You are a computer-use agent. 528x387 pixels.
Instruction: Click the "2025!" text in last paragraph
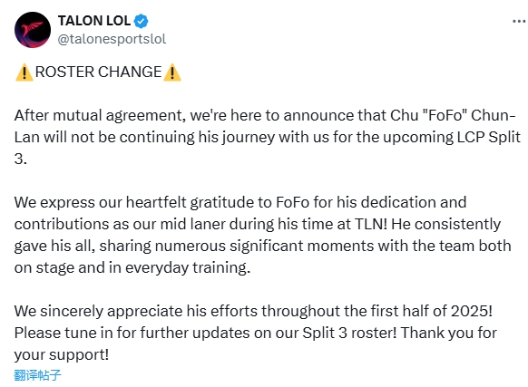pos(472,311)
